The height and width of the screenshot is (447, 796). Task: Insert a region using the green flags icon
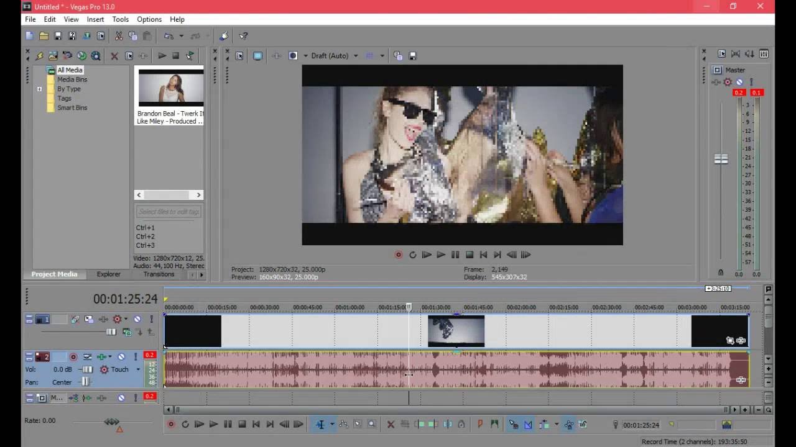coord(494,425)
